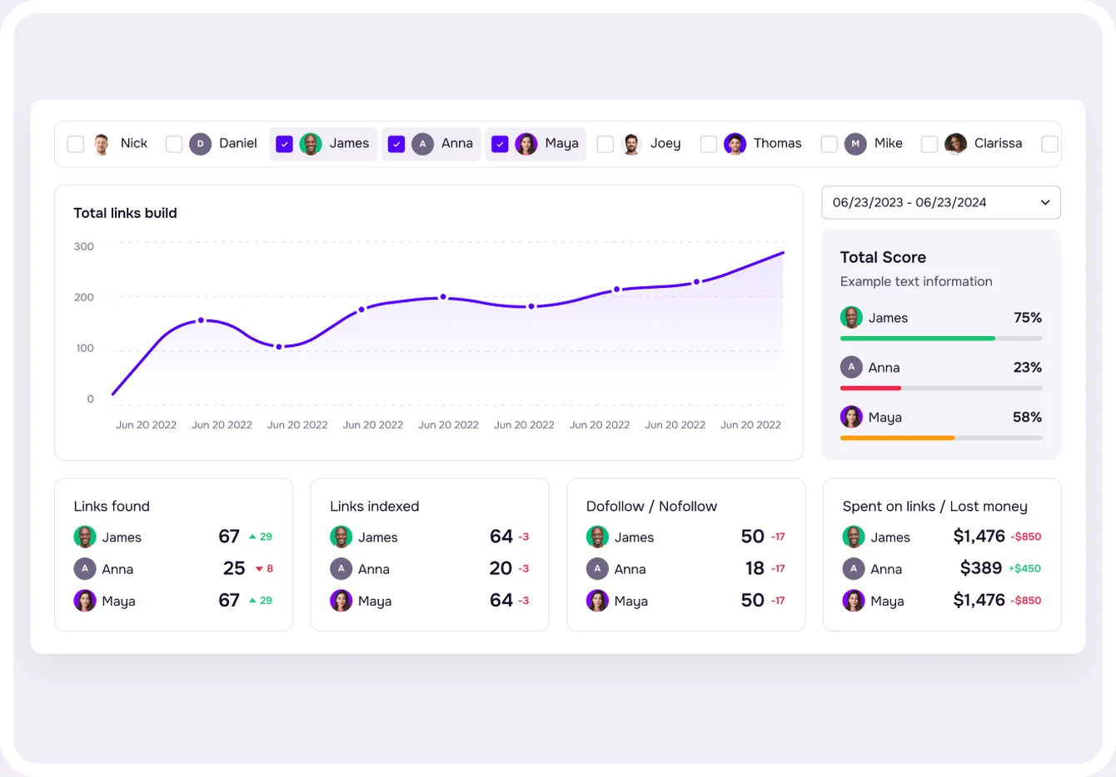The image size is (1116, 777).
Task: Click Maya's avatar in Total Score
Action: [851, 417]
